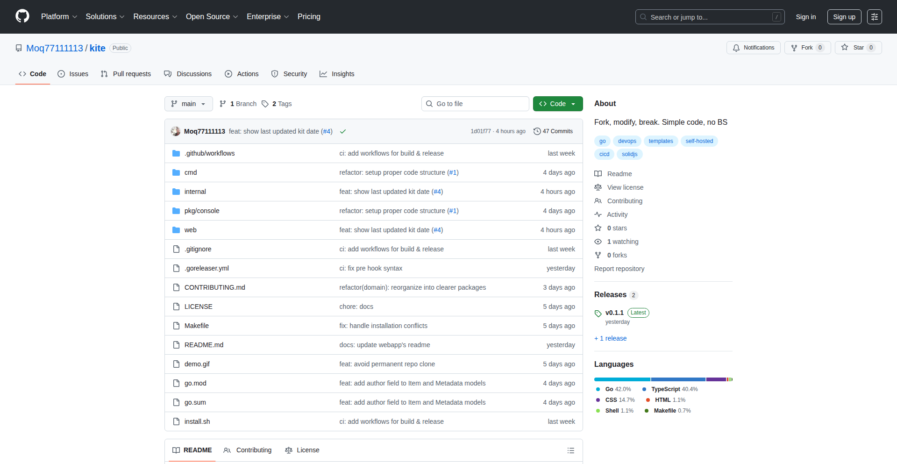The height and width of the screenshot is (464, 897).
Task: Click the Go segment of languages bar
Action: pos(622,379)
